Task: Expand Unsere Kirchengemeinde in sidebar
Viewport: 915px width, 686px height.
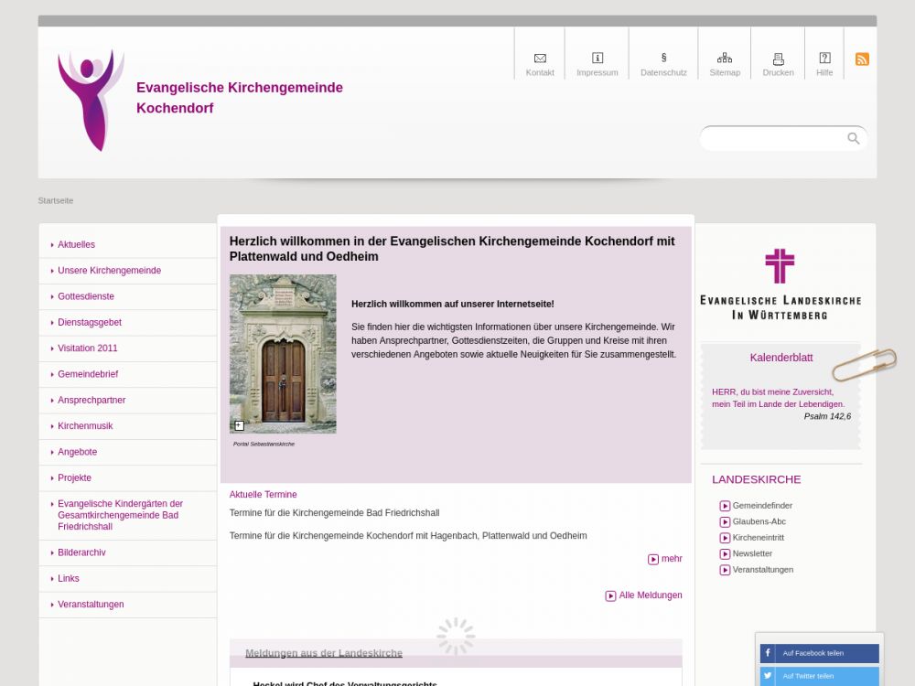Action: (109, 271)
